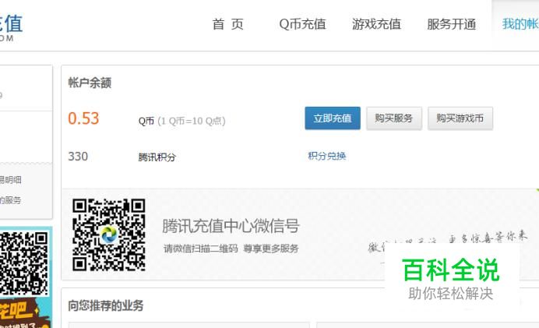Go to the Q币充值 tab
The width and height of the screenshot is (539, 328).
[302, 24]
